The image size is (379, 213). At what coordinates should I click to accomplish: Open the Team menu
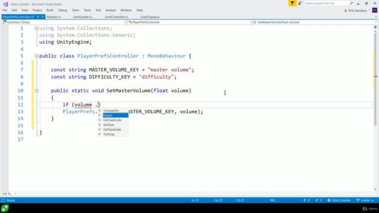pos(75,10)
